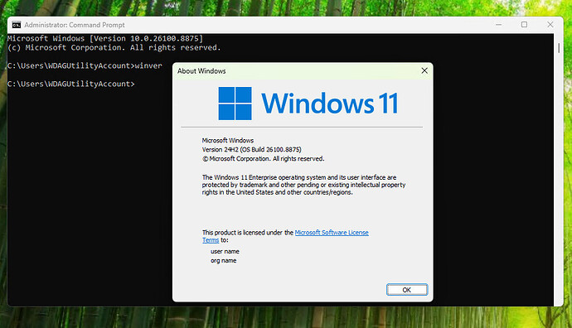Screen dimensions: 572x328
Task: Close the Administrator: Command Prompt window
Action: click(550, 25)
